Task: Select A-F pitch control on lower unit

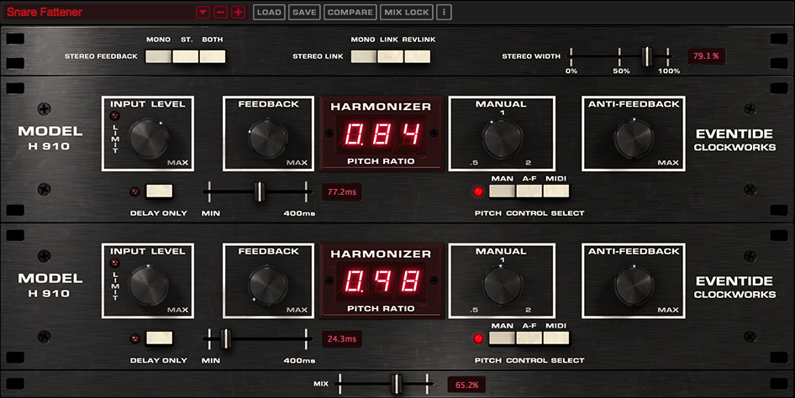Action: (529, 338)
